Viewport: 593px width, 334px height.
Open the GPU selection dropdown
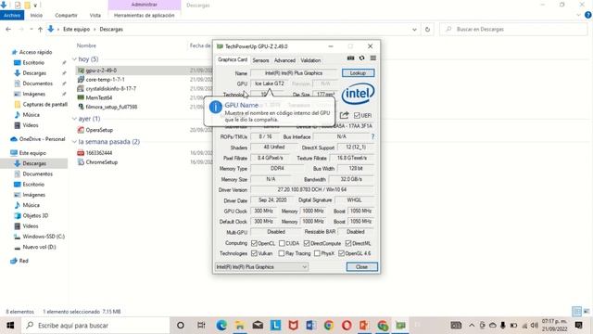pos(261,267)
